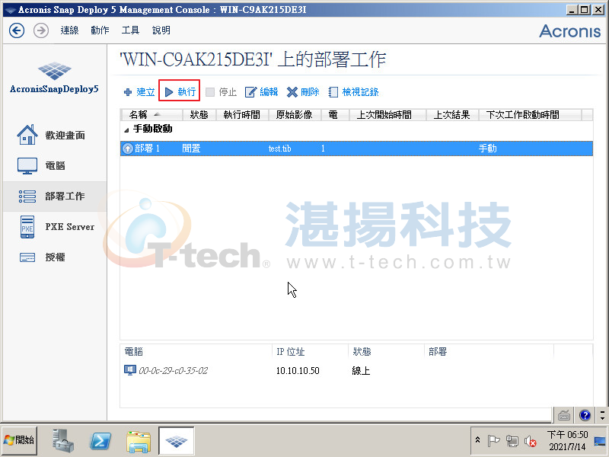Show hidden tray icons arrow

tap(478, 440)
